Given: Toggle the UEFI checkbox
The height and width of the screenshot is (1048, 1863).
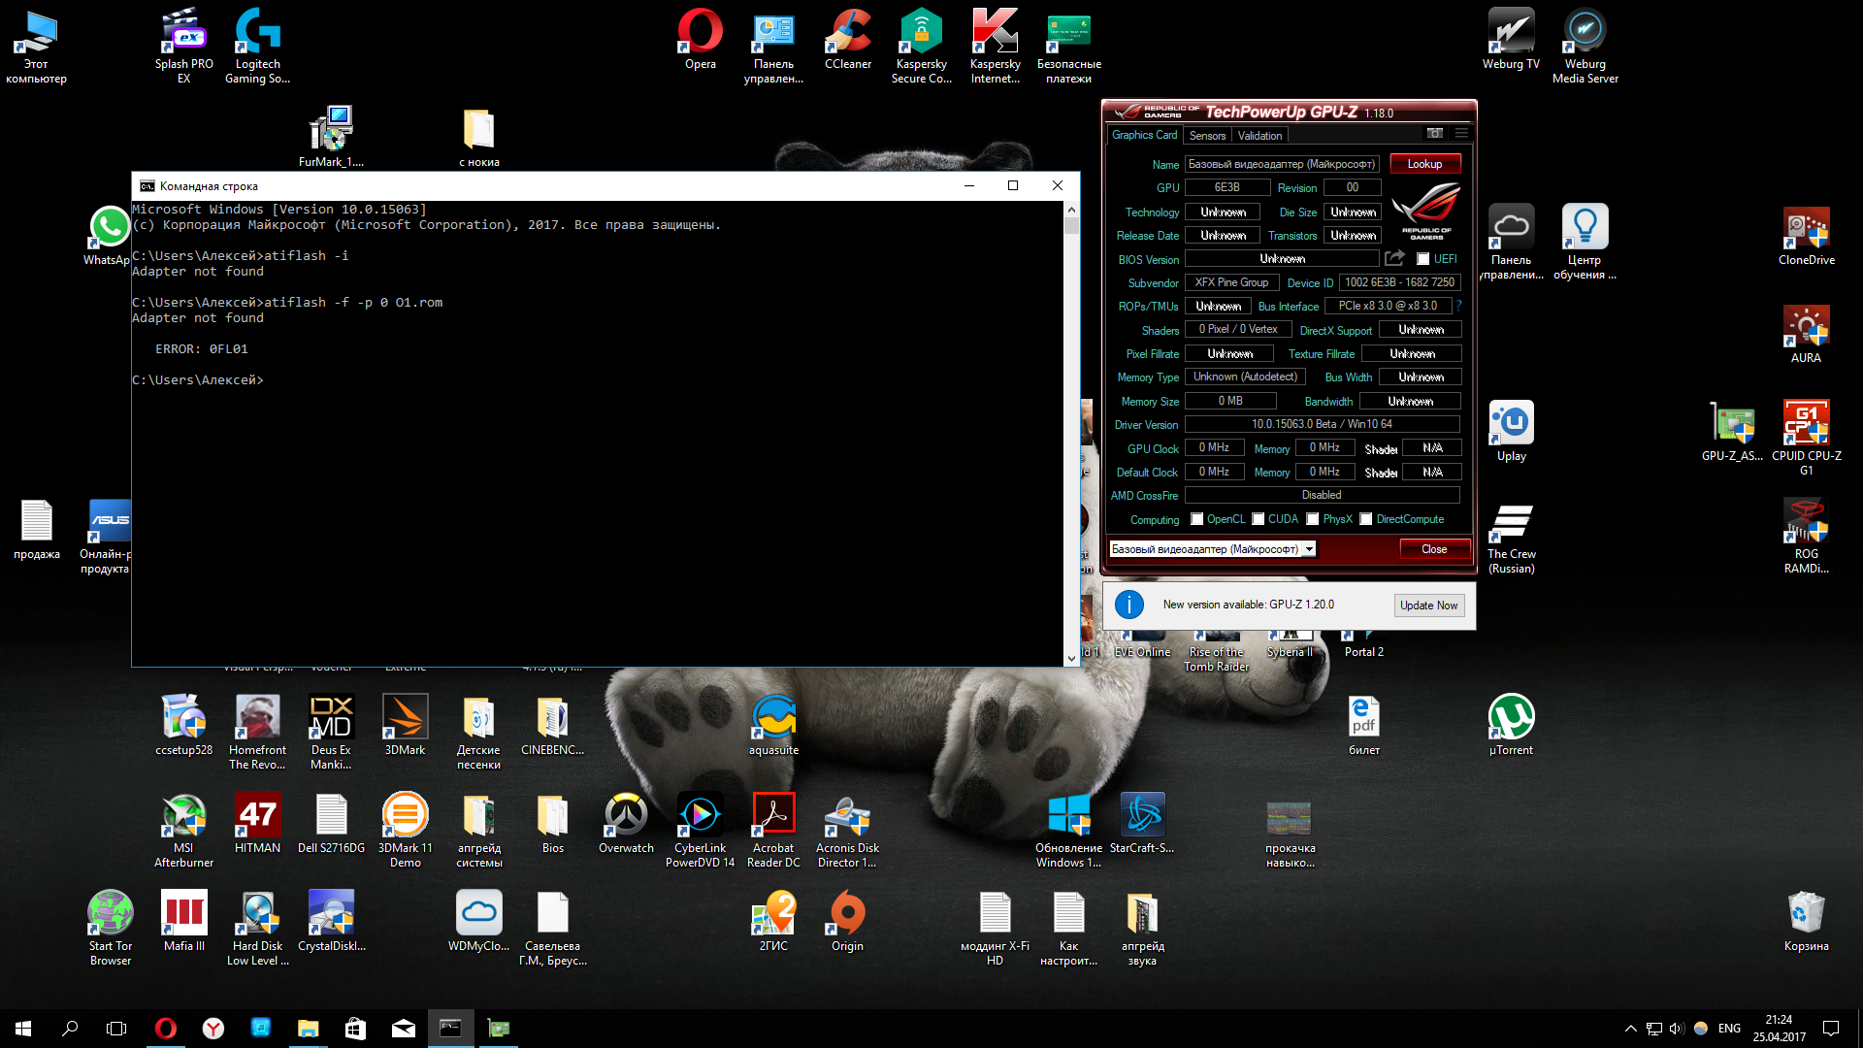Looking at the screenshot, I should pyautogui.click(x=1423, y=259).
